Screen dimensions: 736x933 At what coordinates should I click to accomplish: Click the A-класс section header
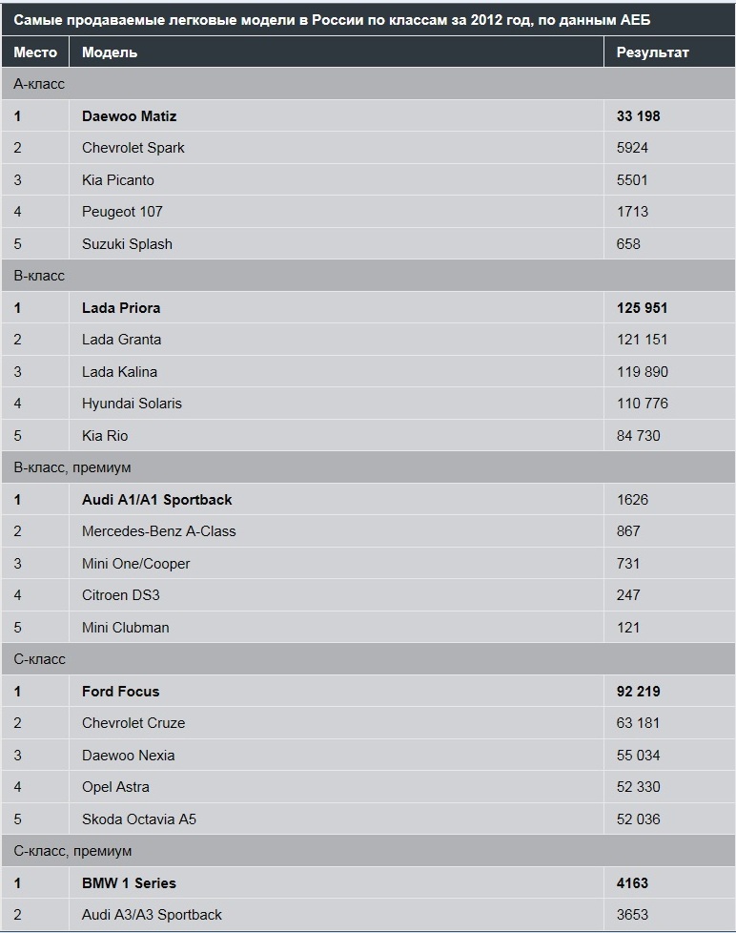(368, 84)
